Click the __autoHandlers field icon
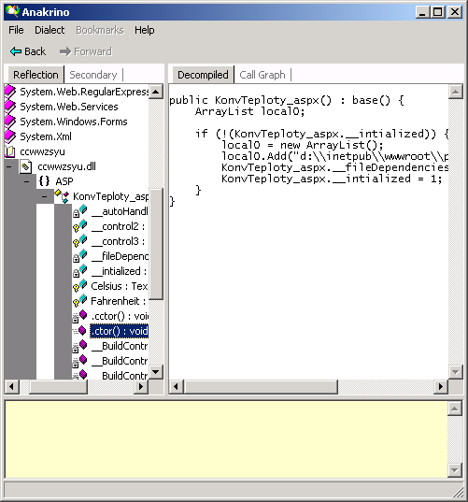Screen dimensions: 468x502 click(79, 211)
